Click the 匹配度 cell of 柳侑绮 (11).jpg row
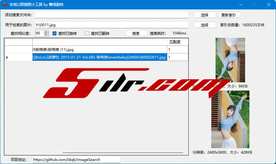The height and width of the screenshot is (164, 276). tap(178, 50)
